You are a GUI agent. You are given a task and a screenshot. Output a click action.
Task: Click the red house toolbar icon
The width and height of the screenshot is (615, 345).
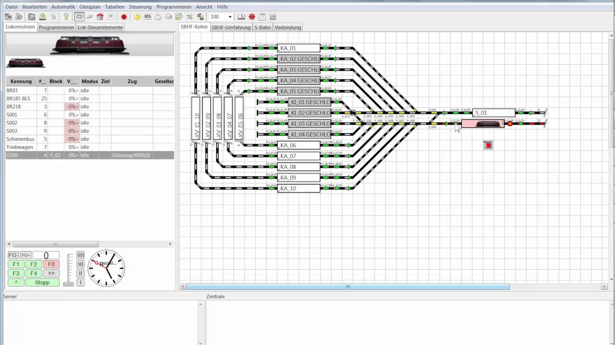[100, 17]
